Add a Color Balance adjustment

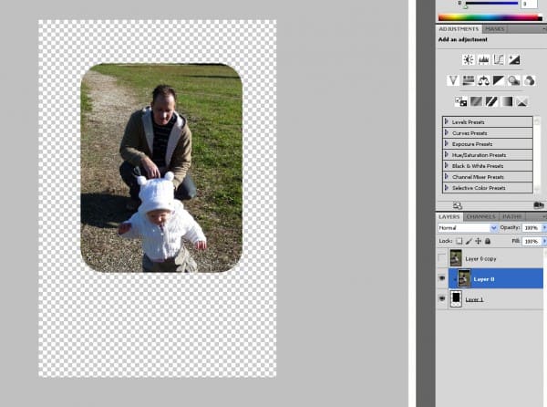pyautogui.click(x=483, y=80)
